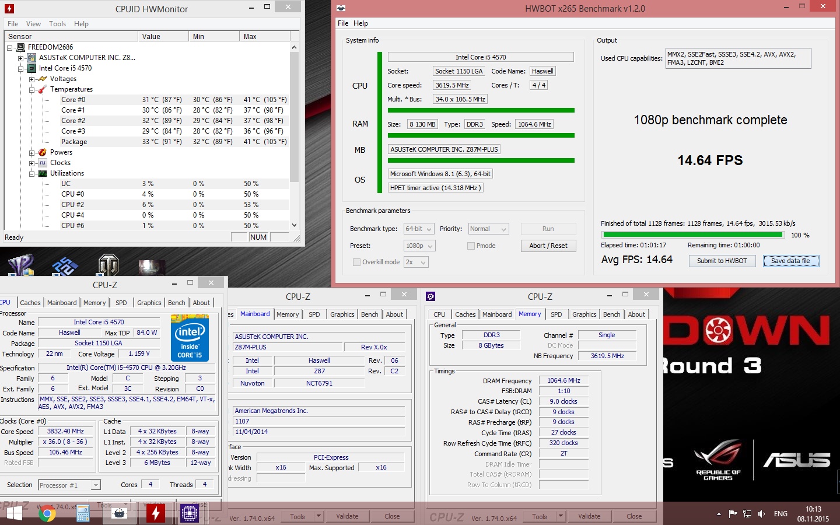Image resolution: width=840 pixels, height=525 pixels.
Task: Click Close in the CPU-Z Memory window
Action: click(634, 516)
